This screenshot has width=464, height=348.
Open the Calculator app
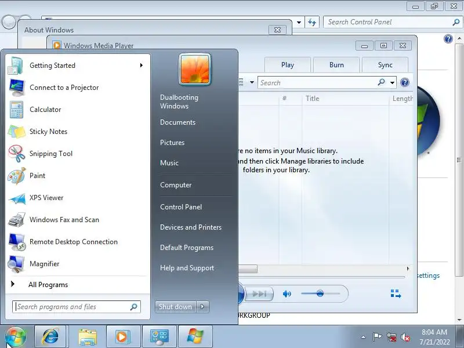(77, 110)
